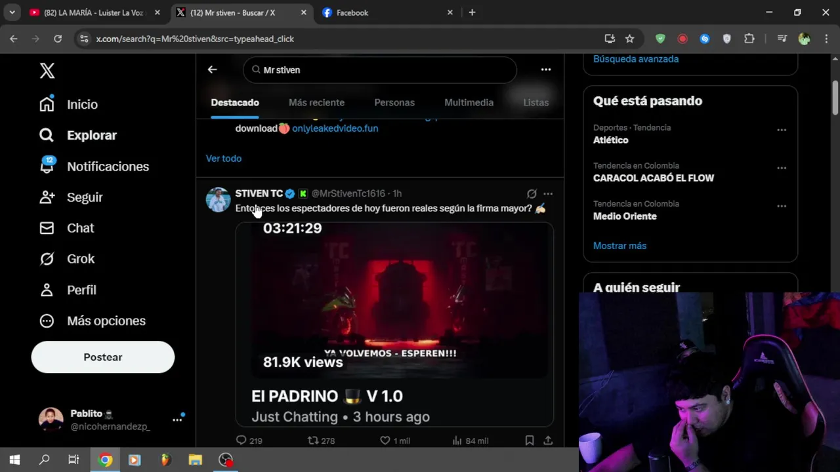Switch to the Multimedia tab
840x472 pixels.
pyautogui.click(x=469, y=102)
